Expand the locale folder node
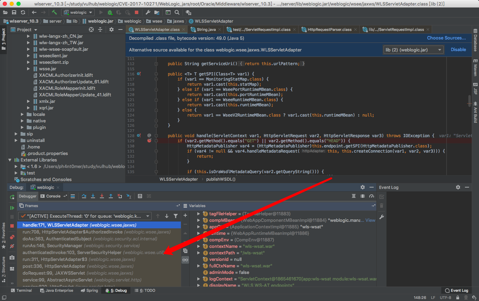Viewport: 479px width, 301px height. coord(22,114)
